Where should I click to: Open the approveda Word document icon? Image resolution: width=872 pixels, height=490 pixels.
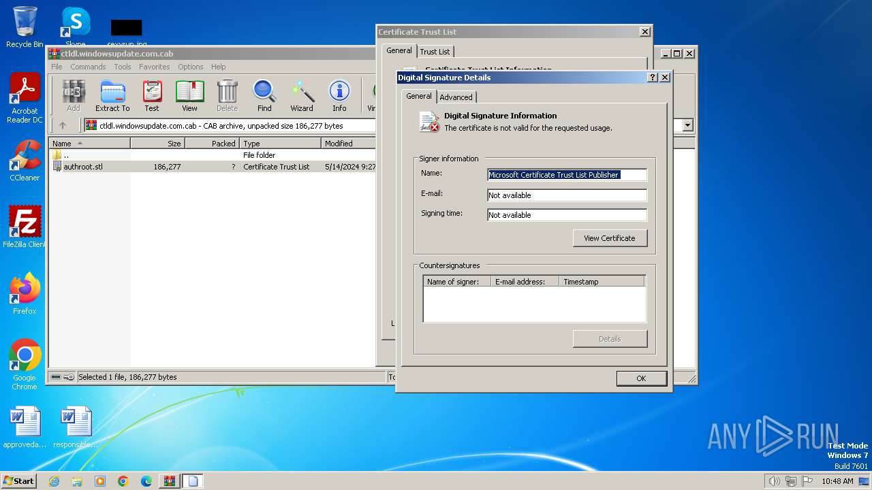[25, 428]
